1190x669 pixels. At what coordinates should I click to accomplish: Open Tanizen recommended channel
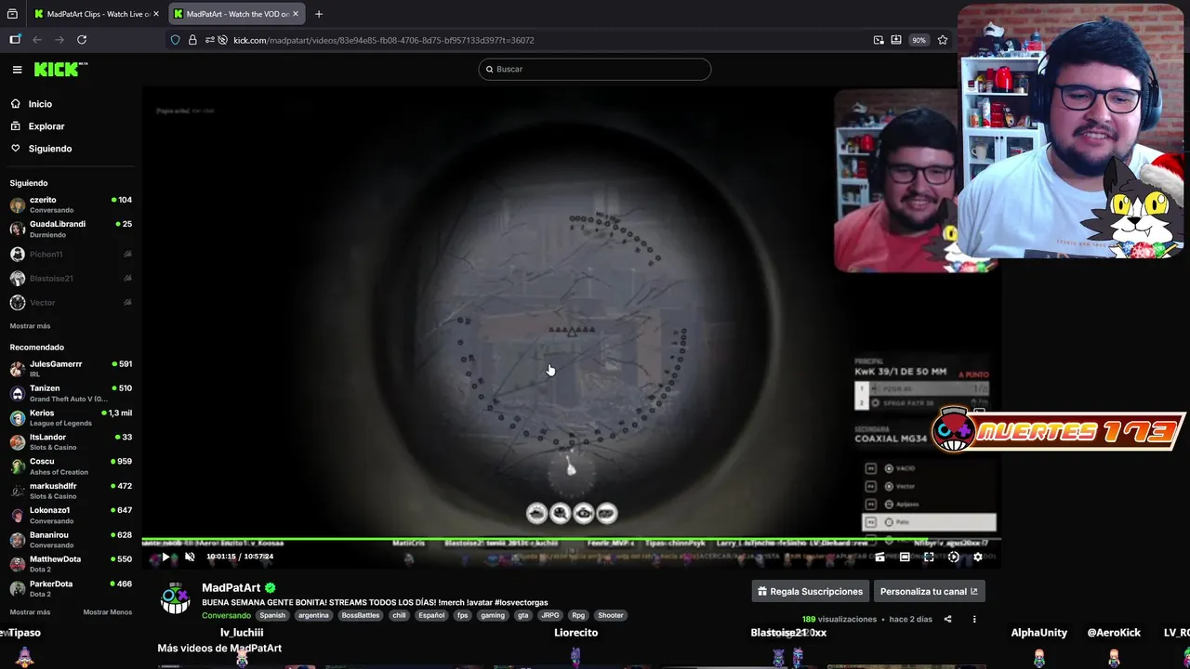[71, 393]
